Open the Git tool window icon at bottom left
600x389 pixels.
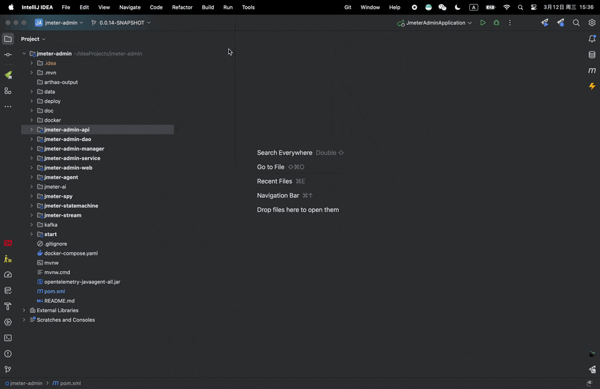pos(7,370)
